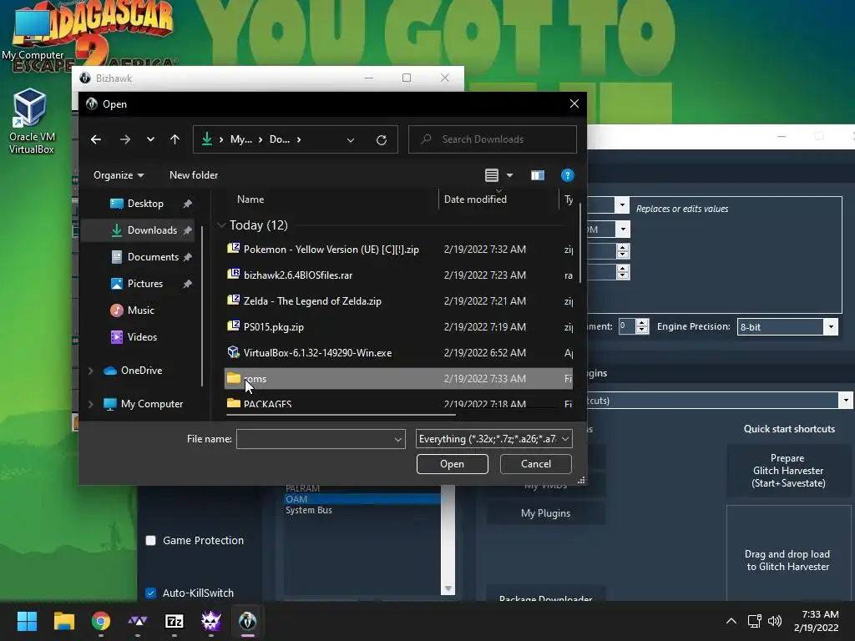This screenshot has height=641, width=855.
Task: Open Google Chrome from the taskbar
Action: click(x=101, y=621)
